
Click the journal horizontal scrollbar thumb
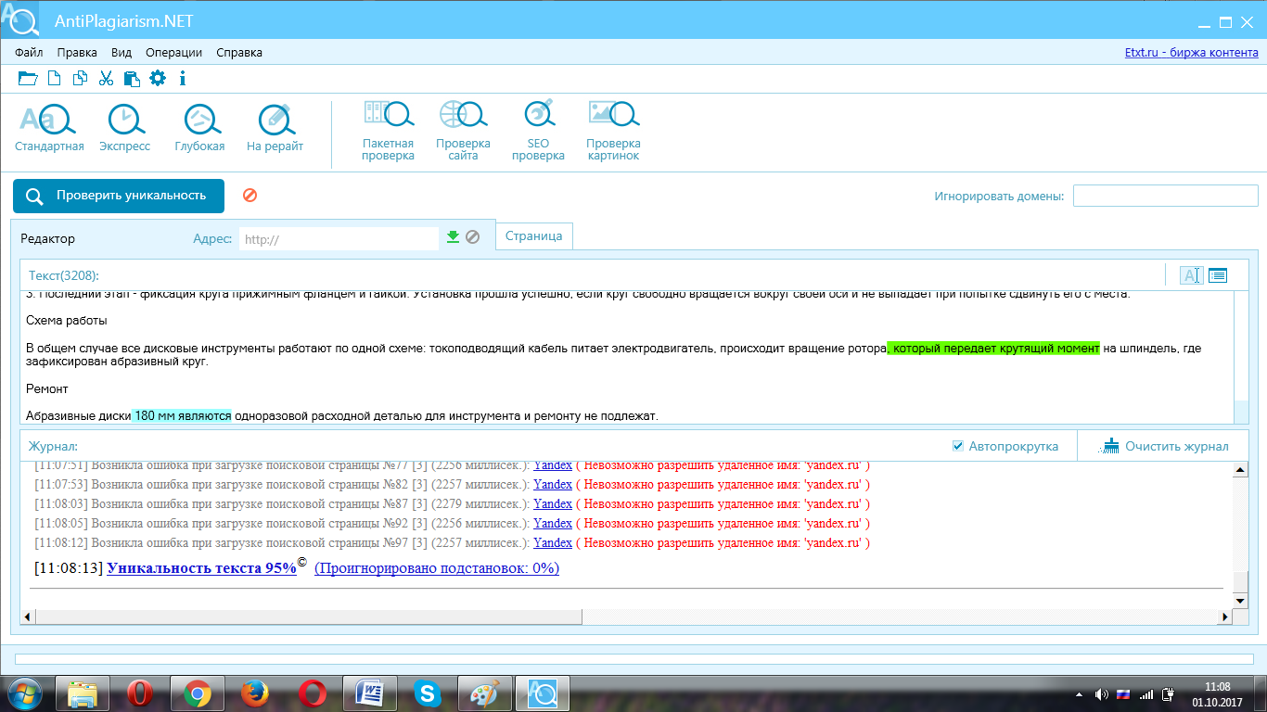(x=309, y=617)
